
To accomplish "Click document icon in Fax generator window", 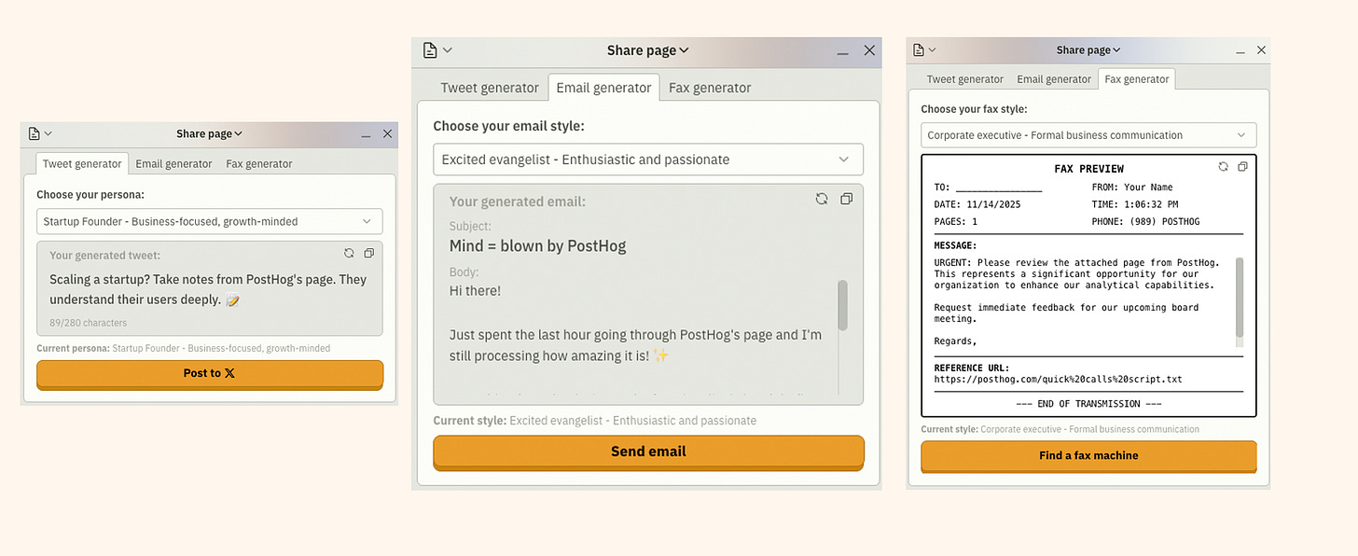I will [919, 49].
